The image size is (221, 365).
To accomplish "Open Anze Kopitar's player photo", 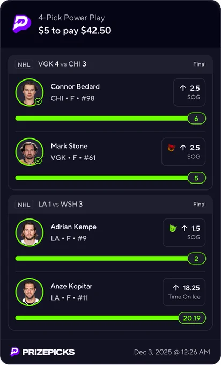I will click(30, 292).
